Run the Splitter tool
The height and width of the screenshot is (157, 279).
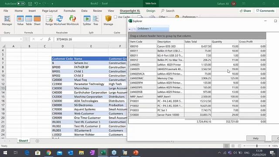point(87,20)
